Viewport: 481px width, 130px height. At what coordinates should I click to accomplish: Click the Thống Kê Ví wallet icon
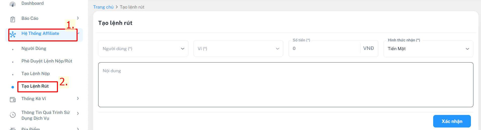coord(13,100)
